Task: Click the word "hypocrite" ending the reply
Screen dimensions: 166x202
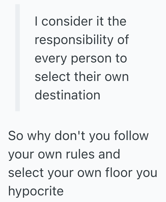Action: point(36,191)
